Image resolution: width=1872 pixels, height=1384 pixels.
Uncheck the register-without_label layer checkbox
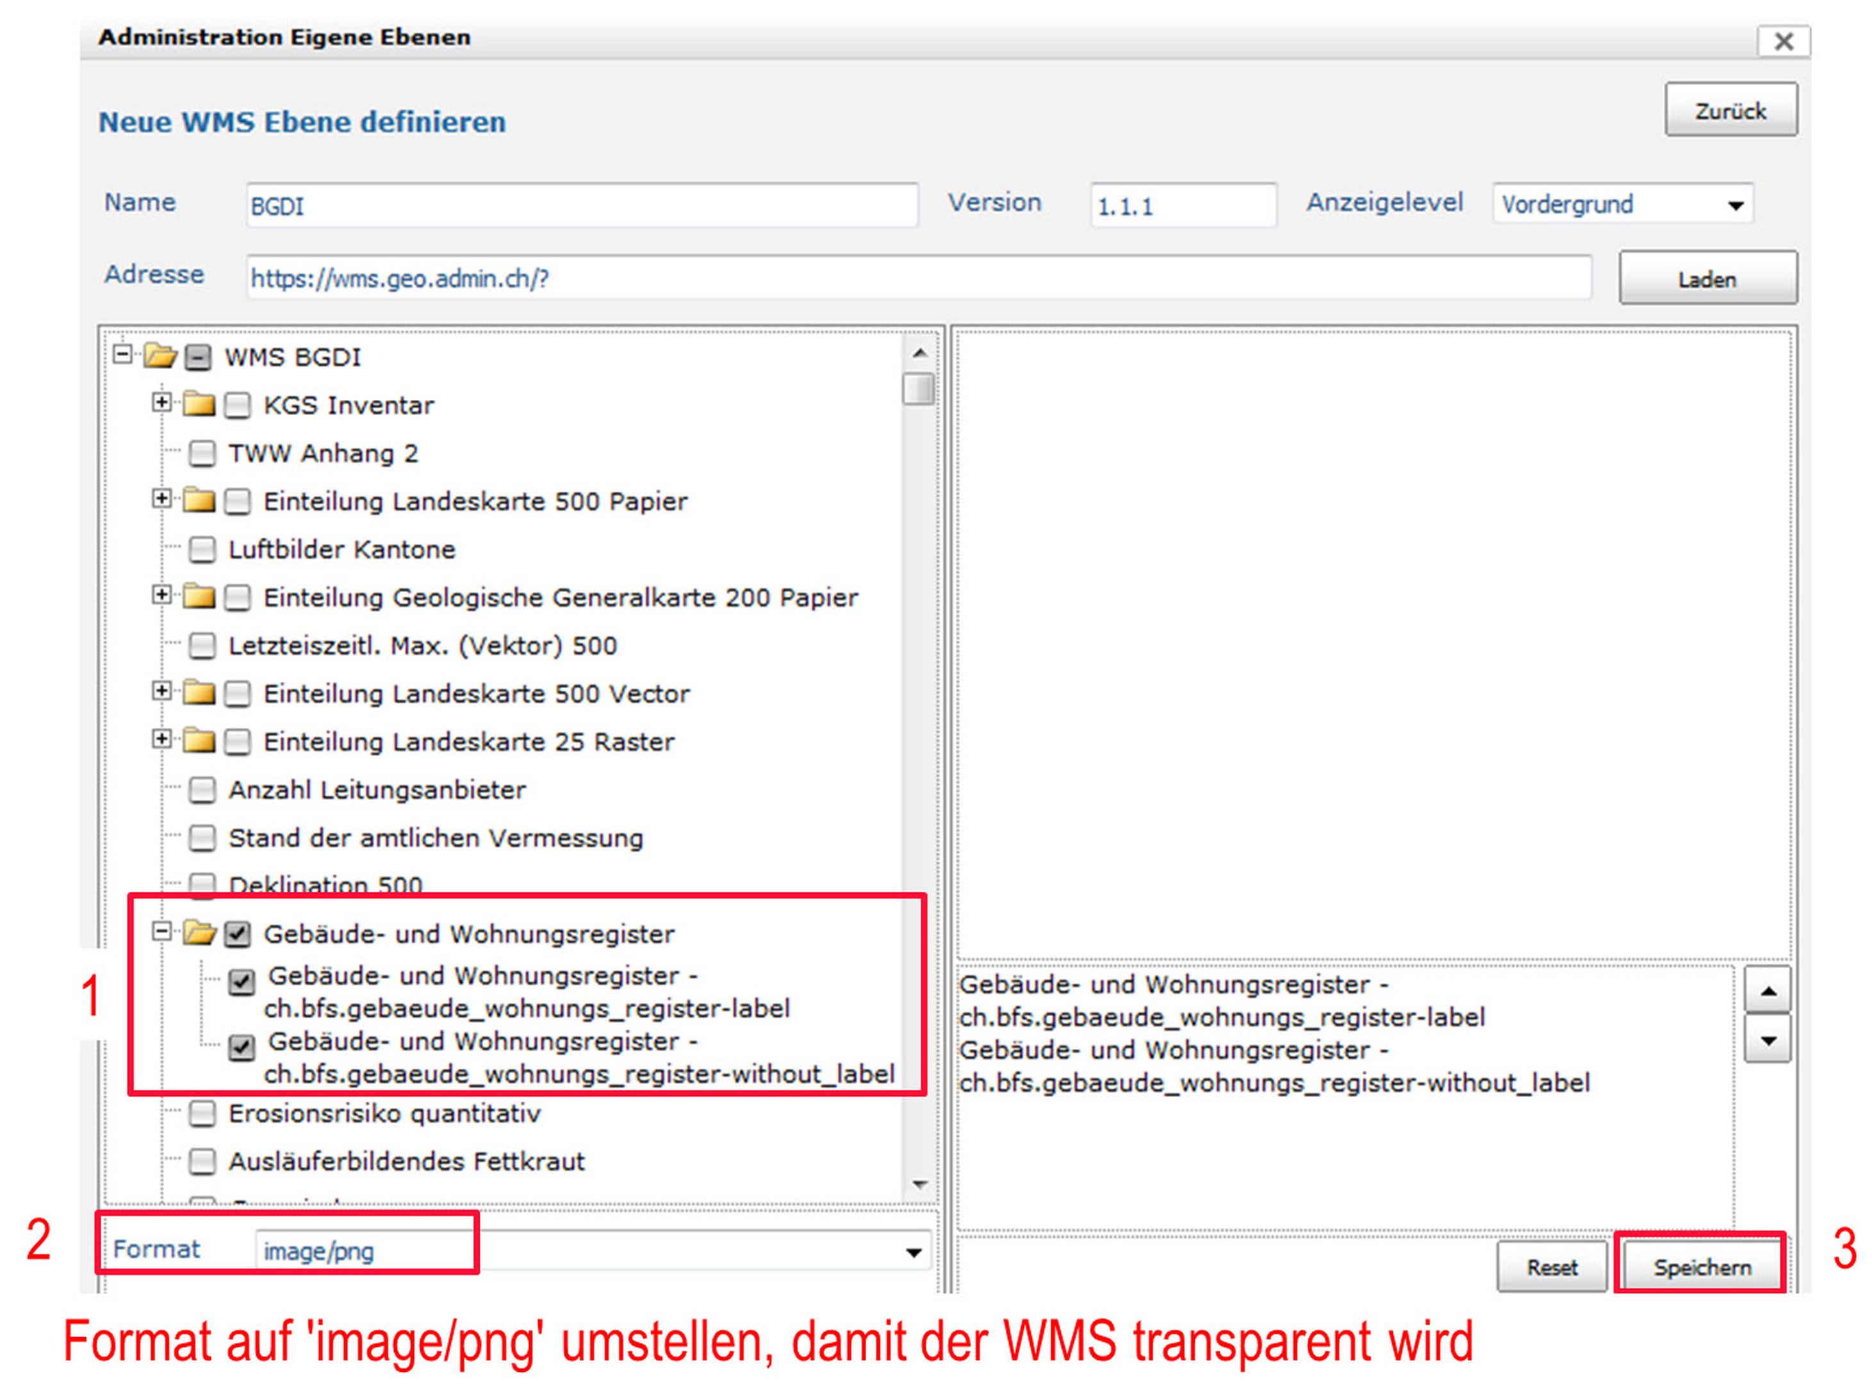coord(242,1047)
